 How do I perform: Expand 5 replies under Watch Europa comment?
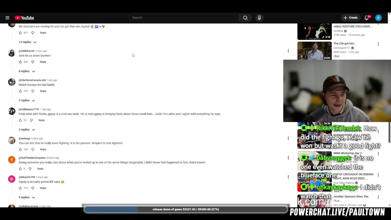click(x=27, y=100)
